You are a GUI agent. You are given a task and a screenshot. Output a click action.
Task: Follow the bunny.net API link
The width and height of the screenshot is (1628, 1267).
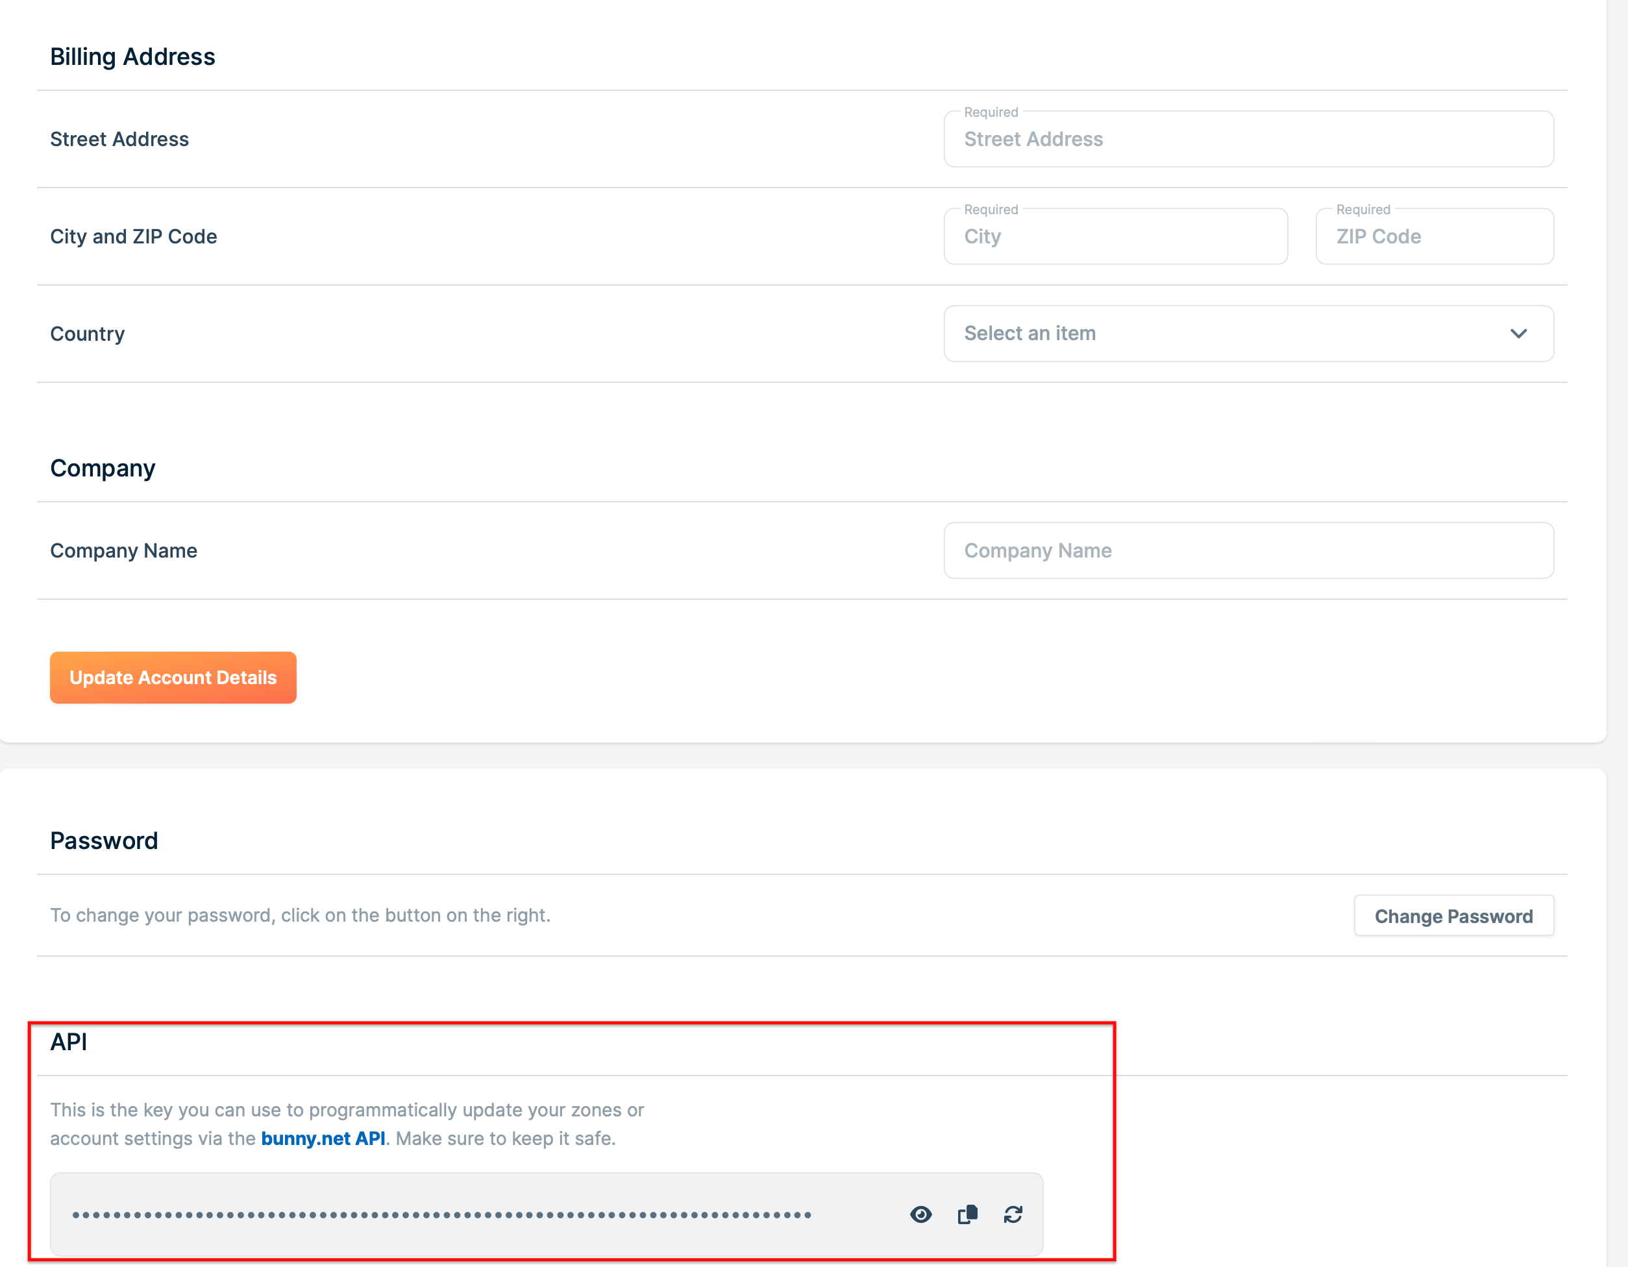point(325,1138)
